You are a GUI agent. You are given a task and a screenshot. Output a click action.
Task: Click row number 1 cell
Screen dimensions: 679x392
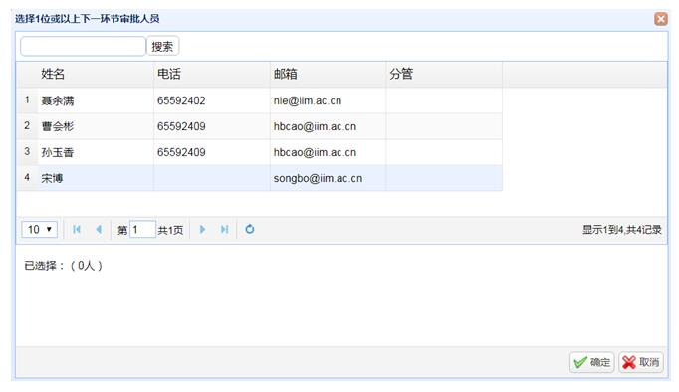(x=27, y=100)
